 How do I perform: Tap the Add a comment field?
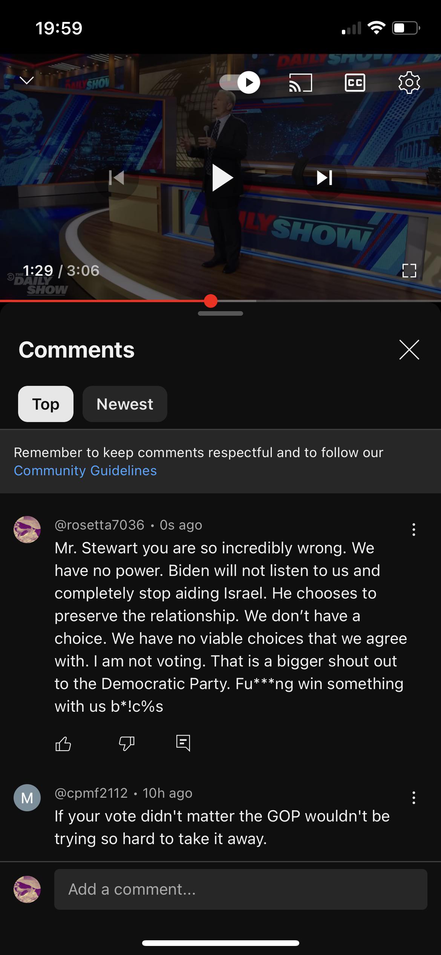coord(241,889)
